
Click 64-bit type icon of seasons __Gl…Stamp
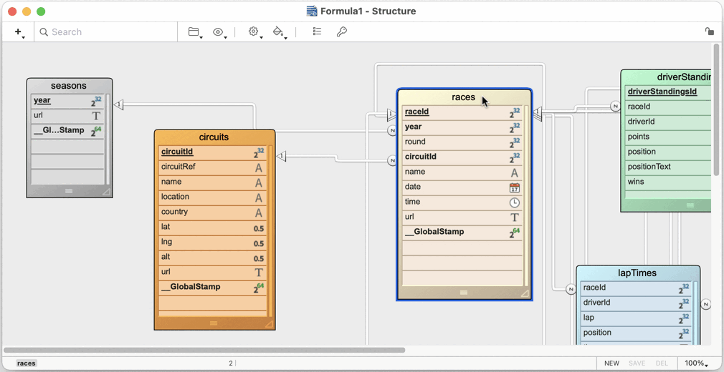pos(96,131)
